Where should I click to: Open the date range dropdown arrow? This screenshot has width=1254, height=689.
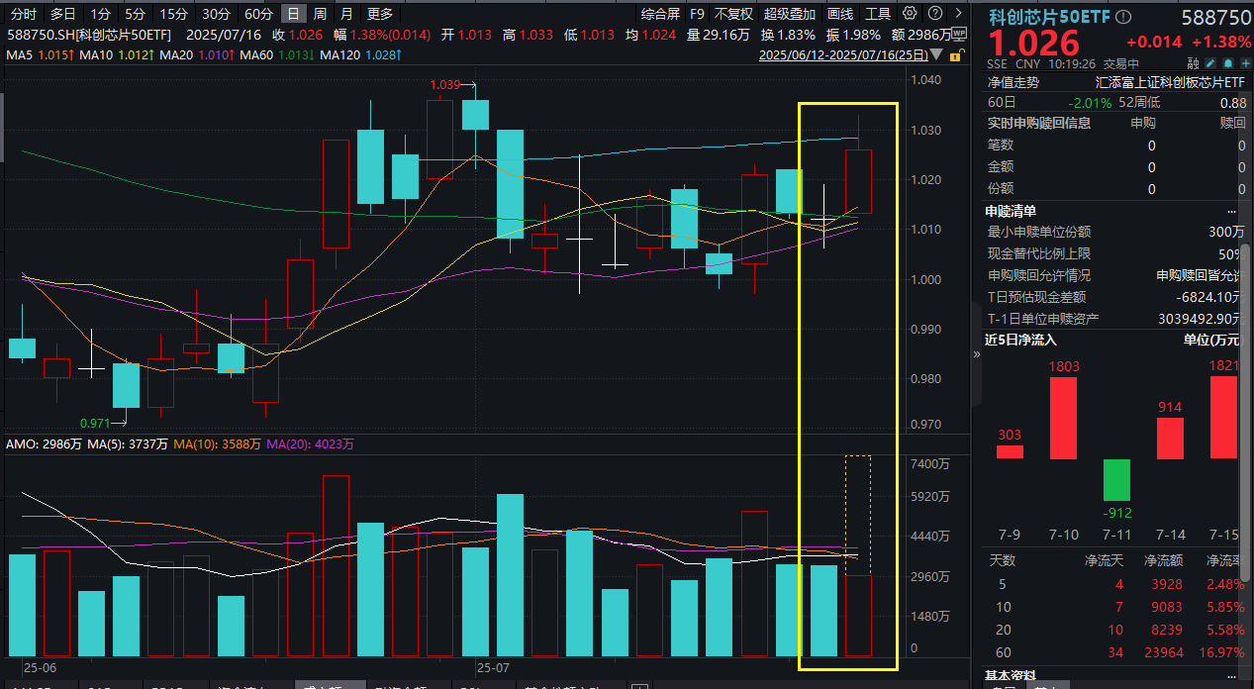point(936,54)
